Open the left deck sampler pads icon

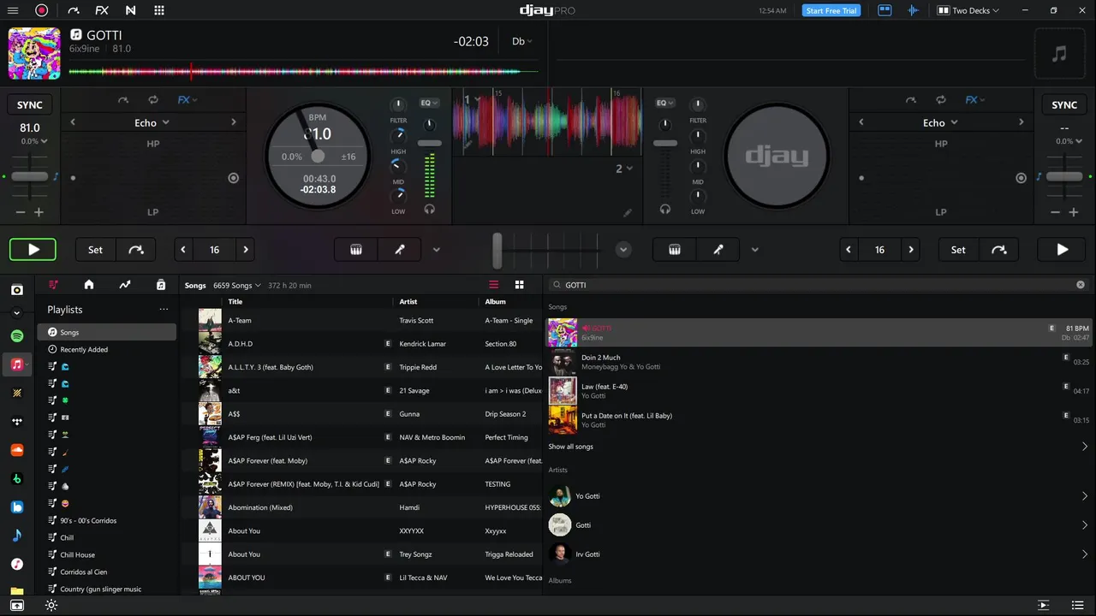[356, 250]
